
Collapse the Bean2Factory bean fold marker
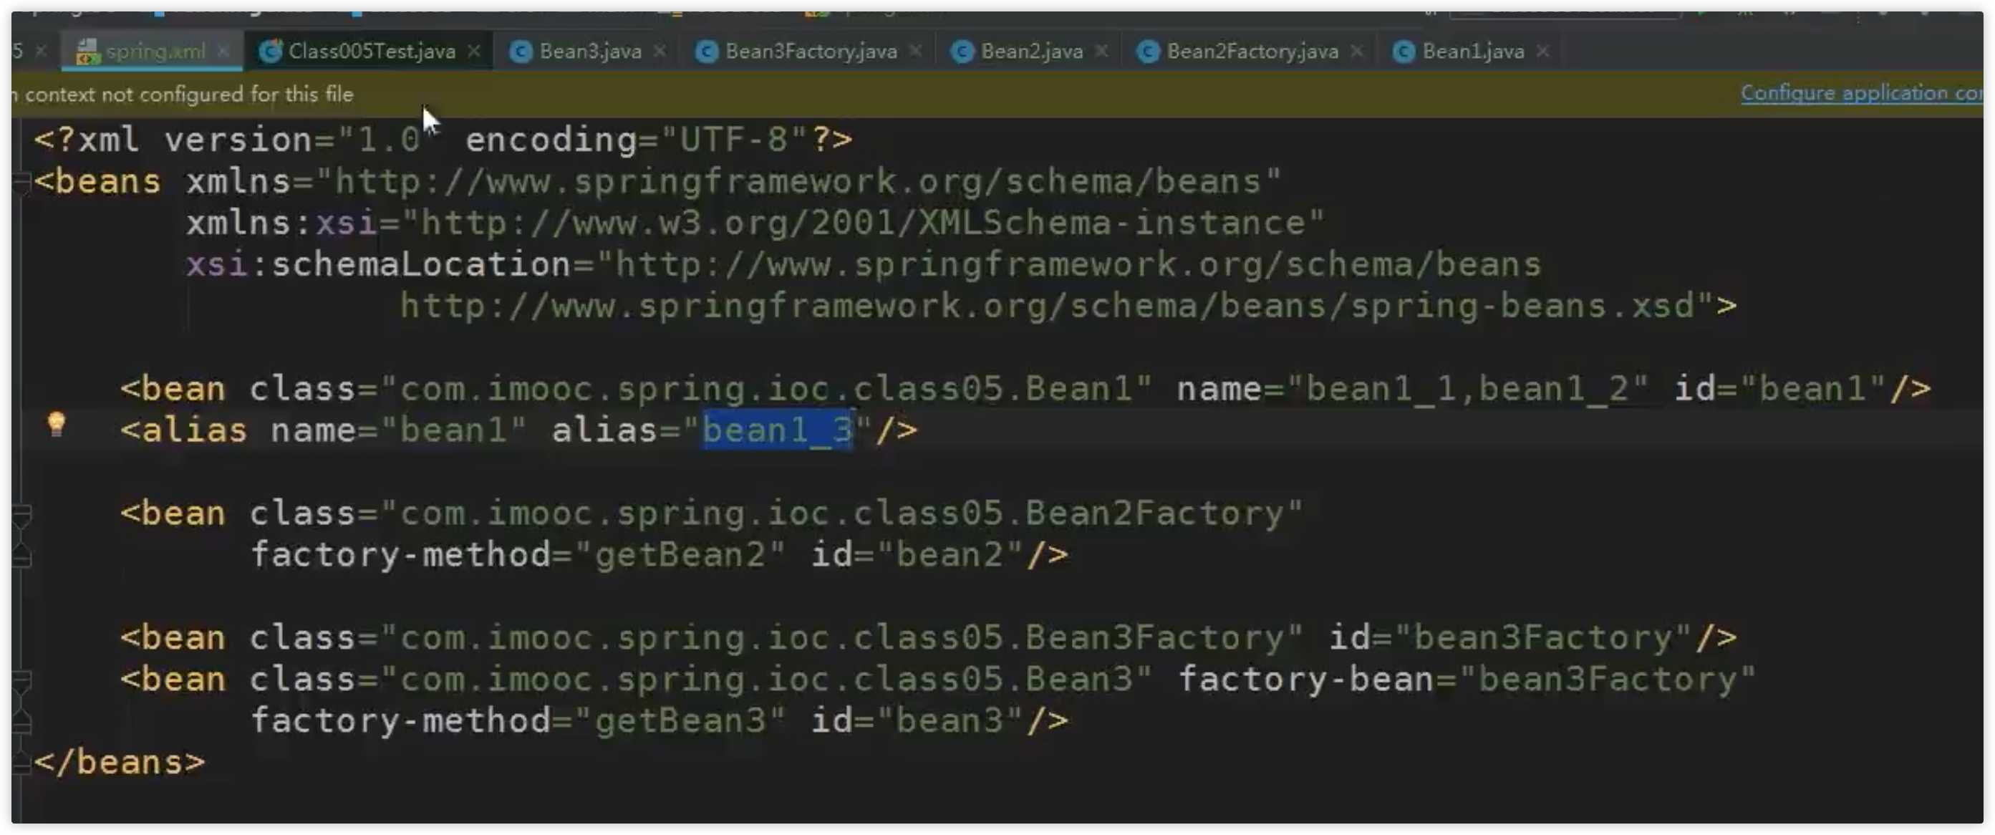tap(21, 514)
